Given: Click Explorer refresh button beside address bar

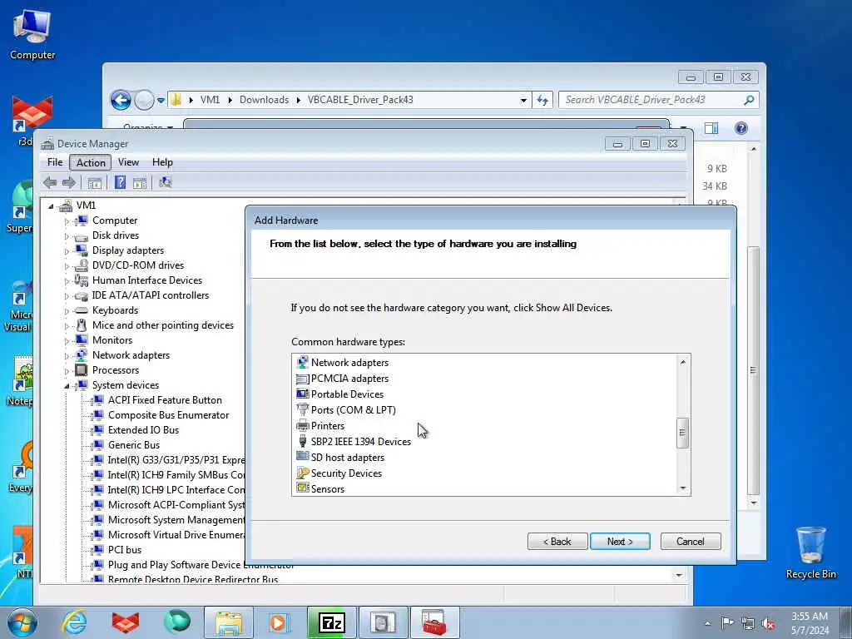Looking at the screenshot, I should 542,100.
